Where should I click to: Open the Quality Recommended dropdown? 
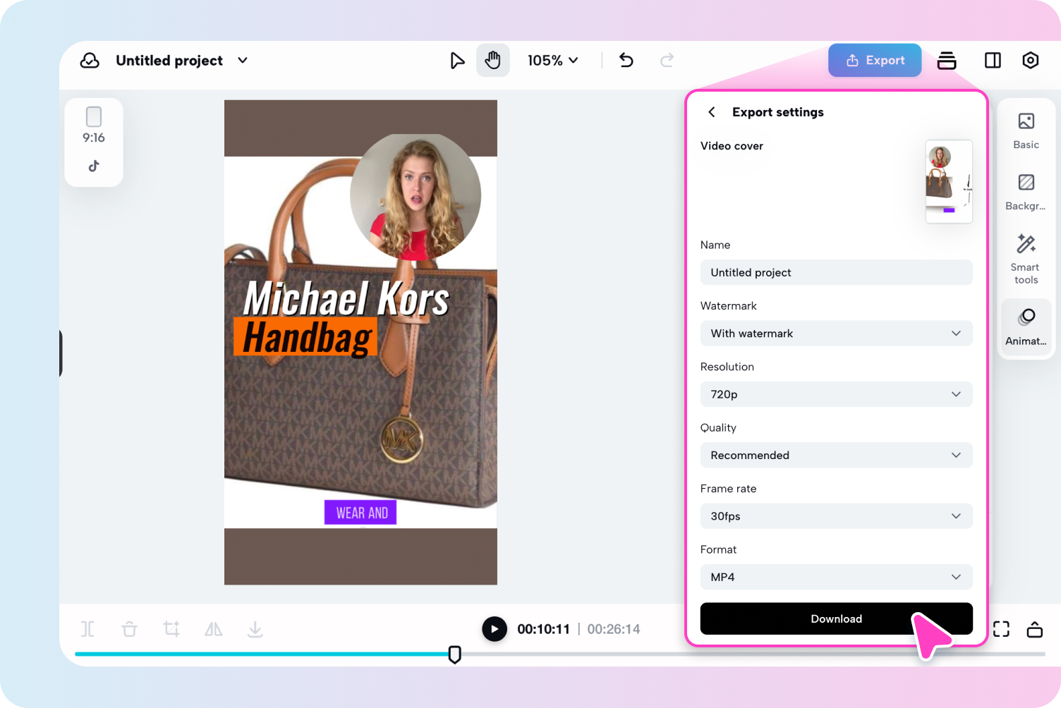coord(836,456)
